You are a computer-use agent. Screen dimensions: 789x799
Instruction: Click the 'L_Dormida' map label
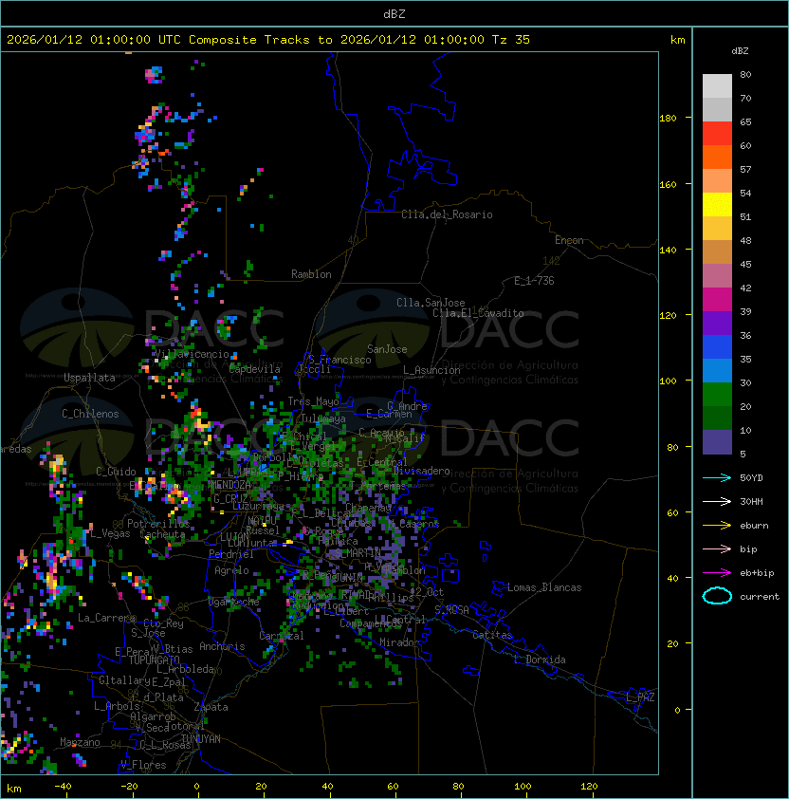point(540,660)
